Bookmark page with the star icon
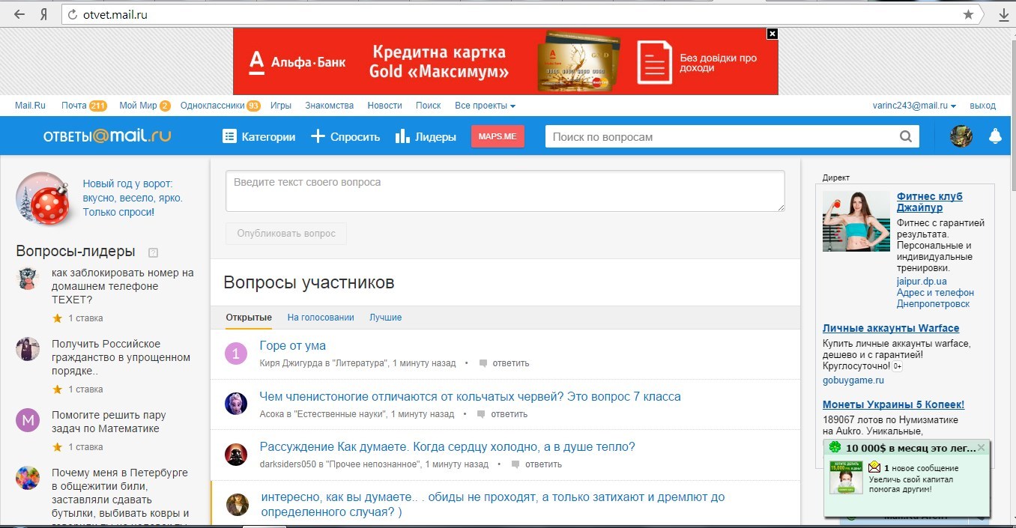The height and width of the screenshot is (528, 1016). [968, 15]
